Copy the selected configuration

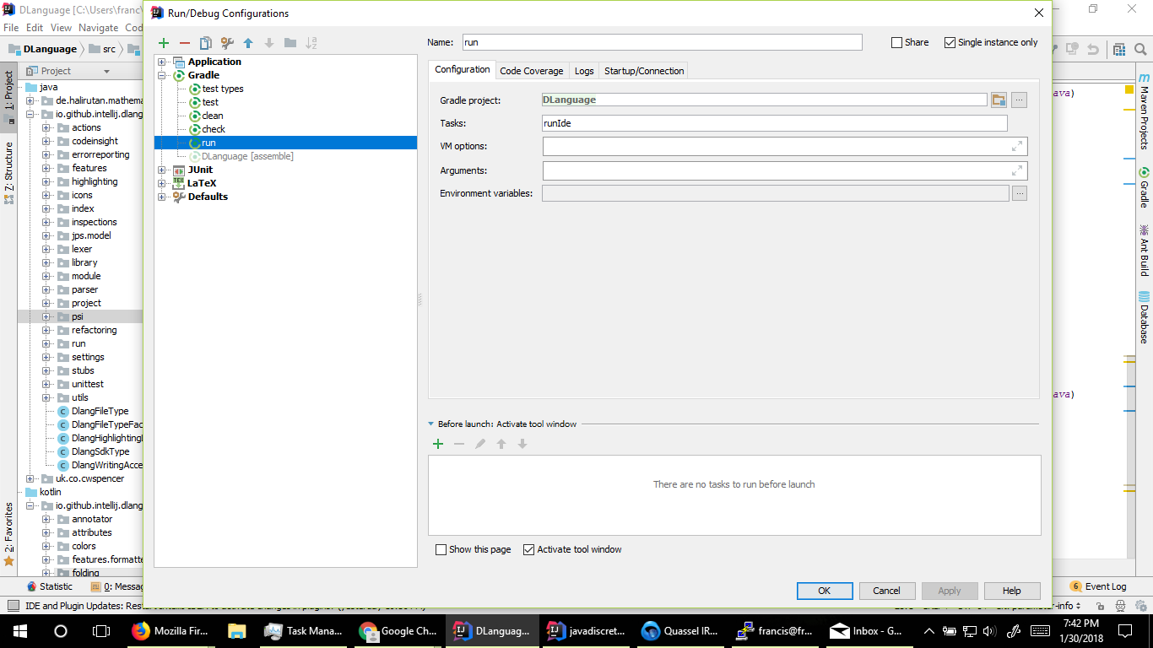coord(205,43)
